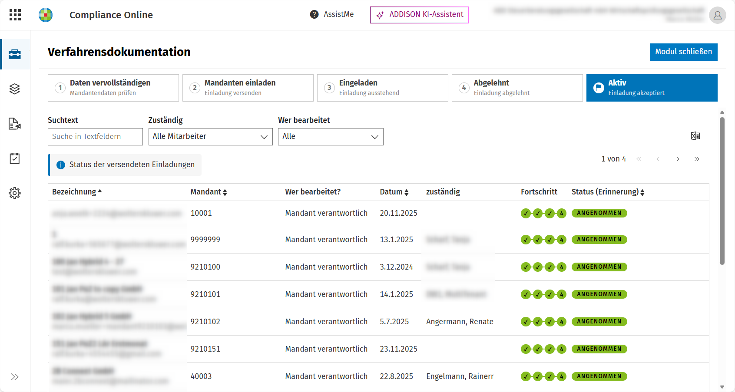Image resolution: width=735 pixels, height=392 pixels.
Task: Sort table by Datum column
Action: coord(394,192)
